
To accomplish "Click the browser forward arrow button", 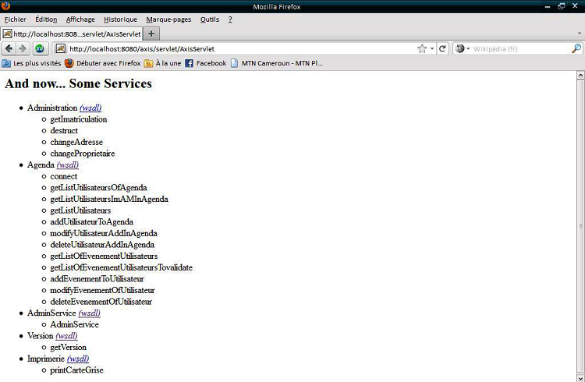I will click(23, 48).
